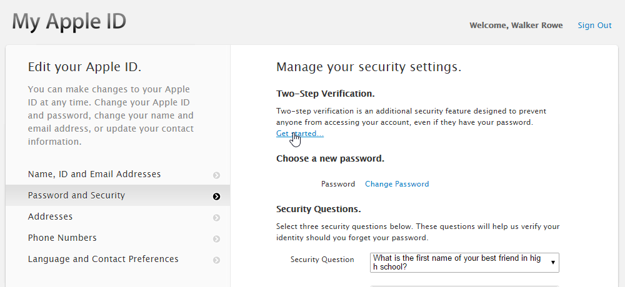Viewport: 625px width, 287px height.
Task: Select Password and Security menu item
Action: pos(118,195)
